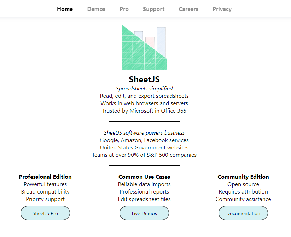Click 'United States Government websites' text
Viewport: 291px width, 237px height.
tap(144, 147)
